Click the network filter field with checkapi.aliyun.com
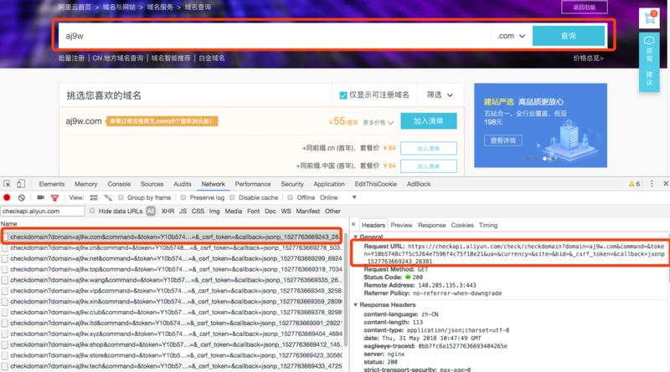This screenshot has height=372, width=670. [43, 211]
